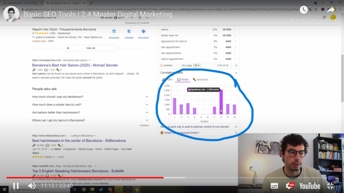Bookmark page with the star icon
The height and width of the screenshot is (193, 344).
point(316,10)
